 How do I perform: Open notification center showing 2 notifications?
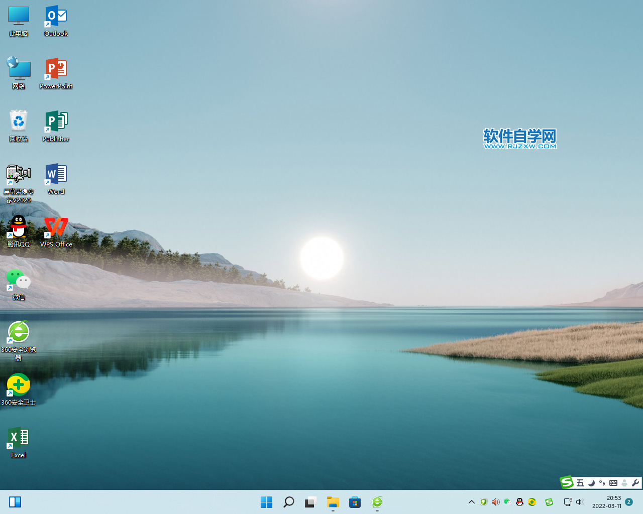click(x=628, y=501)
